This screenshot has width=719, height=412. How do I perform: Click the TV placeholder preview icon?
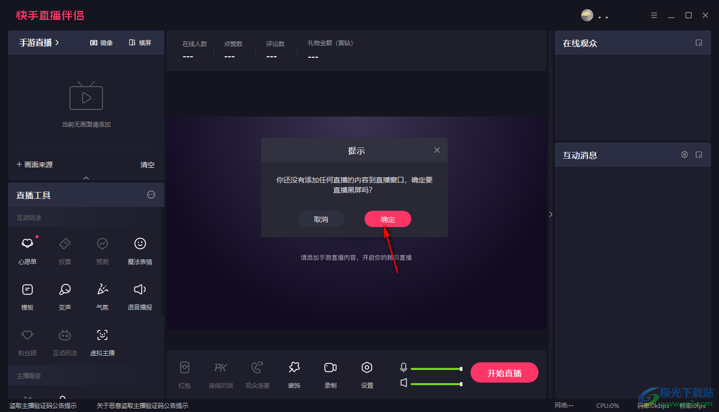86,95
